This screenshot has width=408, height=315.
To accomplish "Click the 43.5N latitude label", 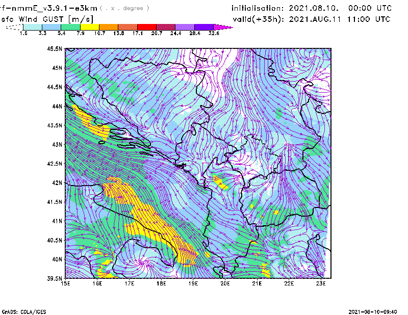I will [x=55, y=125].
